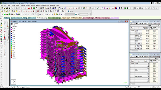The image size is (161, 90).
Task: Select the Front view cube icon
Action: click(2, 11)
